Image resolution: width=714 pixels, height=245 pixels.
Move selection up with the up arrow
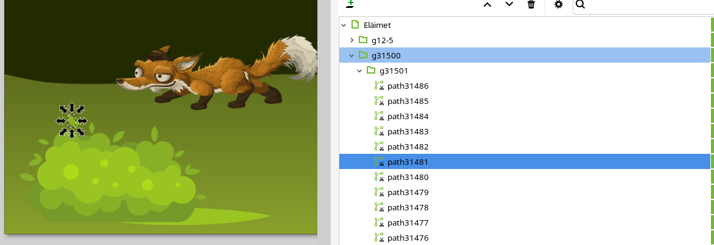(x=487, y=5)
